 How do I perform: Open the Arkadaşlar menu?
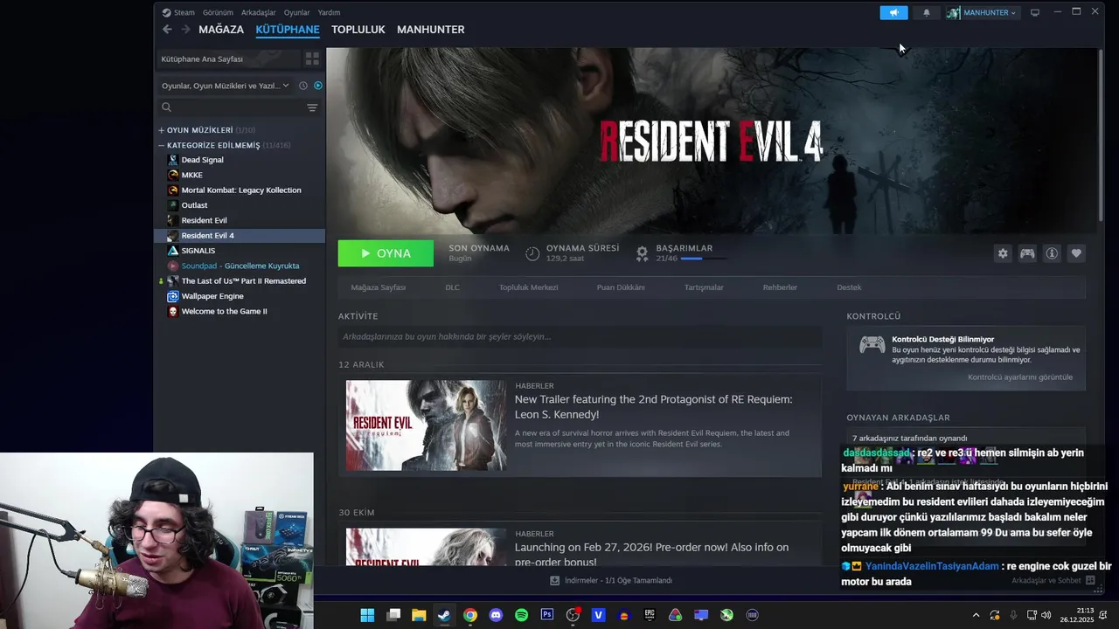point(259,12)
